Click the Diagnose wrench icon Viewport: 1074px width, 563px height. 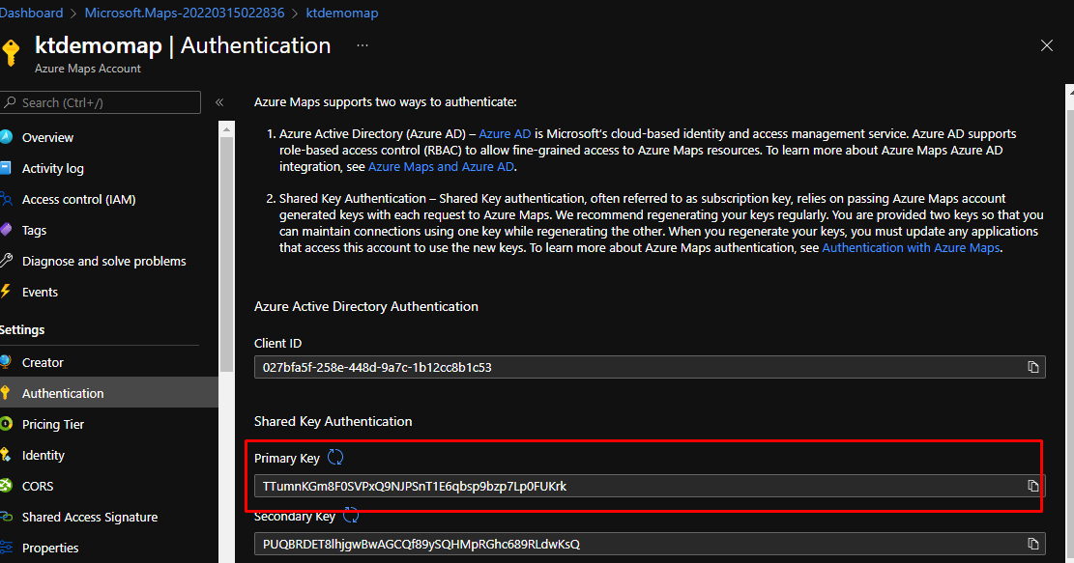6,261
